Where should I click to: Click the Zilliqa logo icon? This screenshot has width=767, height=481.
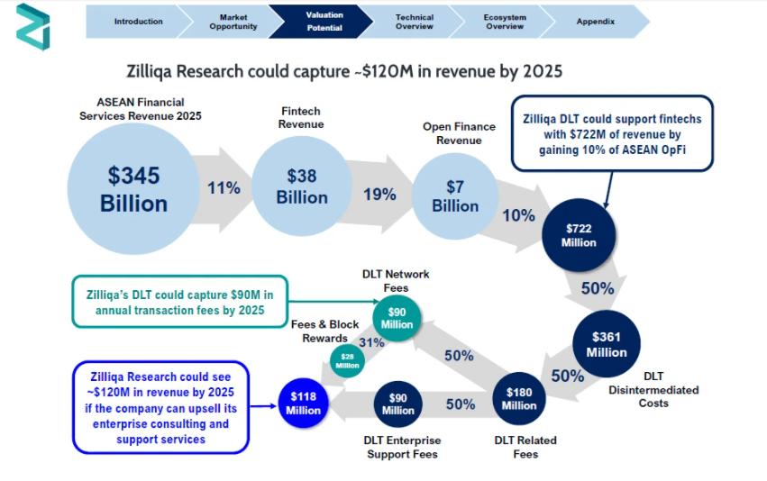pyautogui.click(x=32, y=27)
